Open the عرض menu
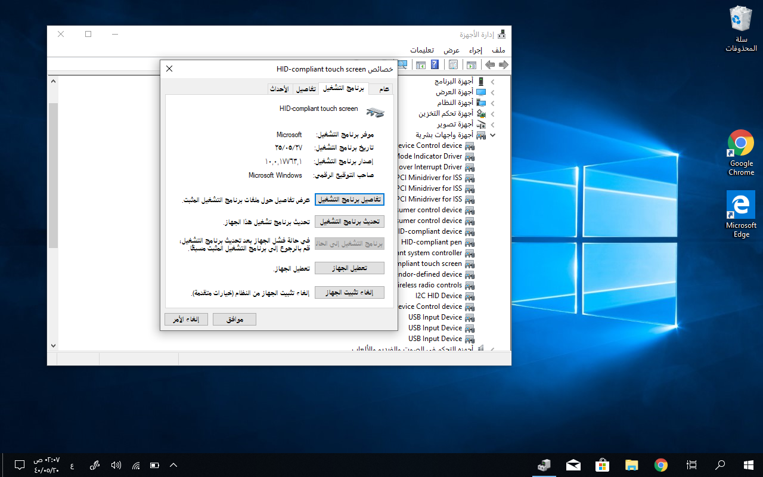 (x=451, y=50)
